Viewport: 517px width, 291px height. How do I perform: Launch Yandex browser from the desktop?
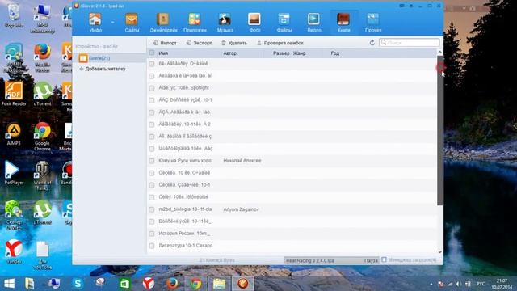pos(14,251)
